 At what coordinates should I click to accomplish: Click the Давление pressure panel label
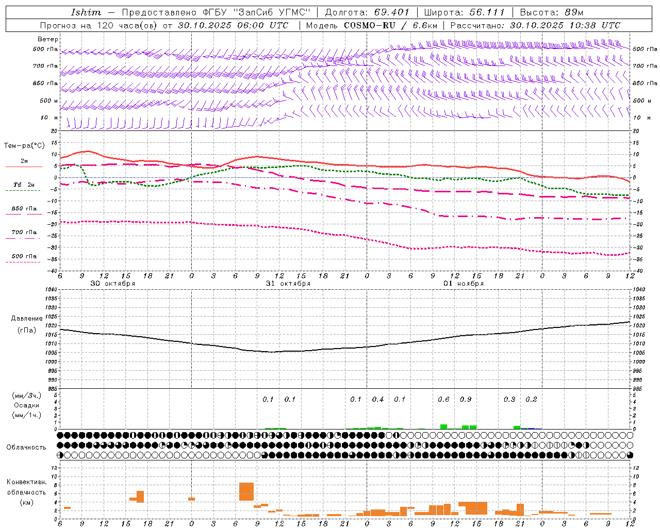point(27,318)
